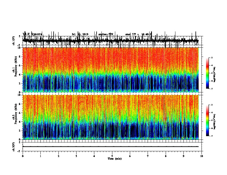The height and width of the screenshot is (175, 227).
Task: Click the "Time (min)" axis label
Action: tap(115, 159)
